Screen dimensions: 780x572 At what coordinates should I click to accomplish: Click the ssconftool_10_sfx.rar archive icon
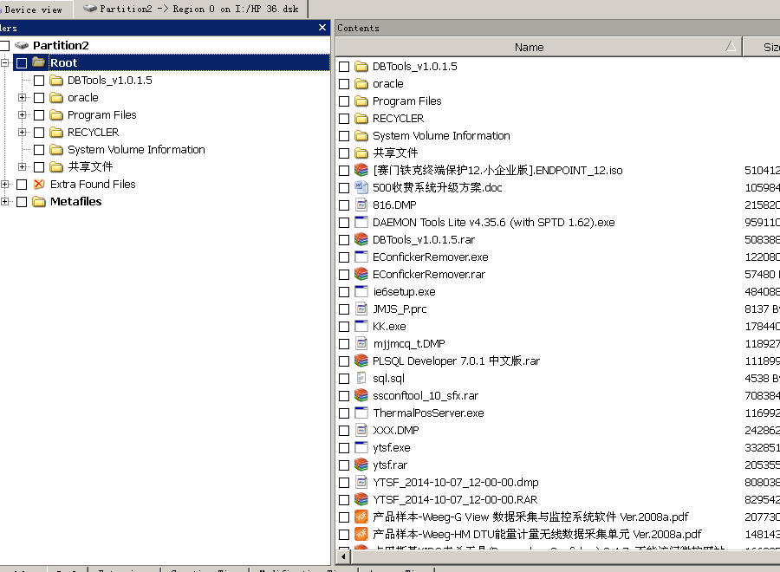point(361,395)
